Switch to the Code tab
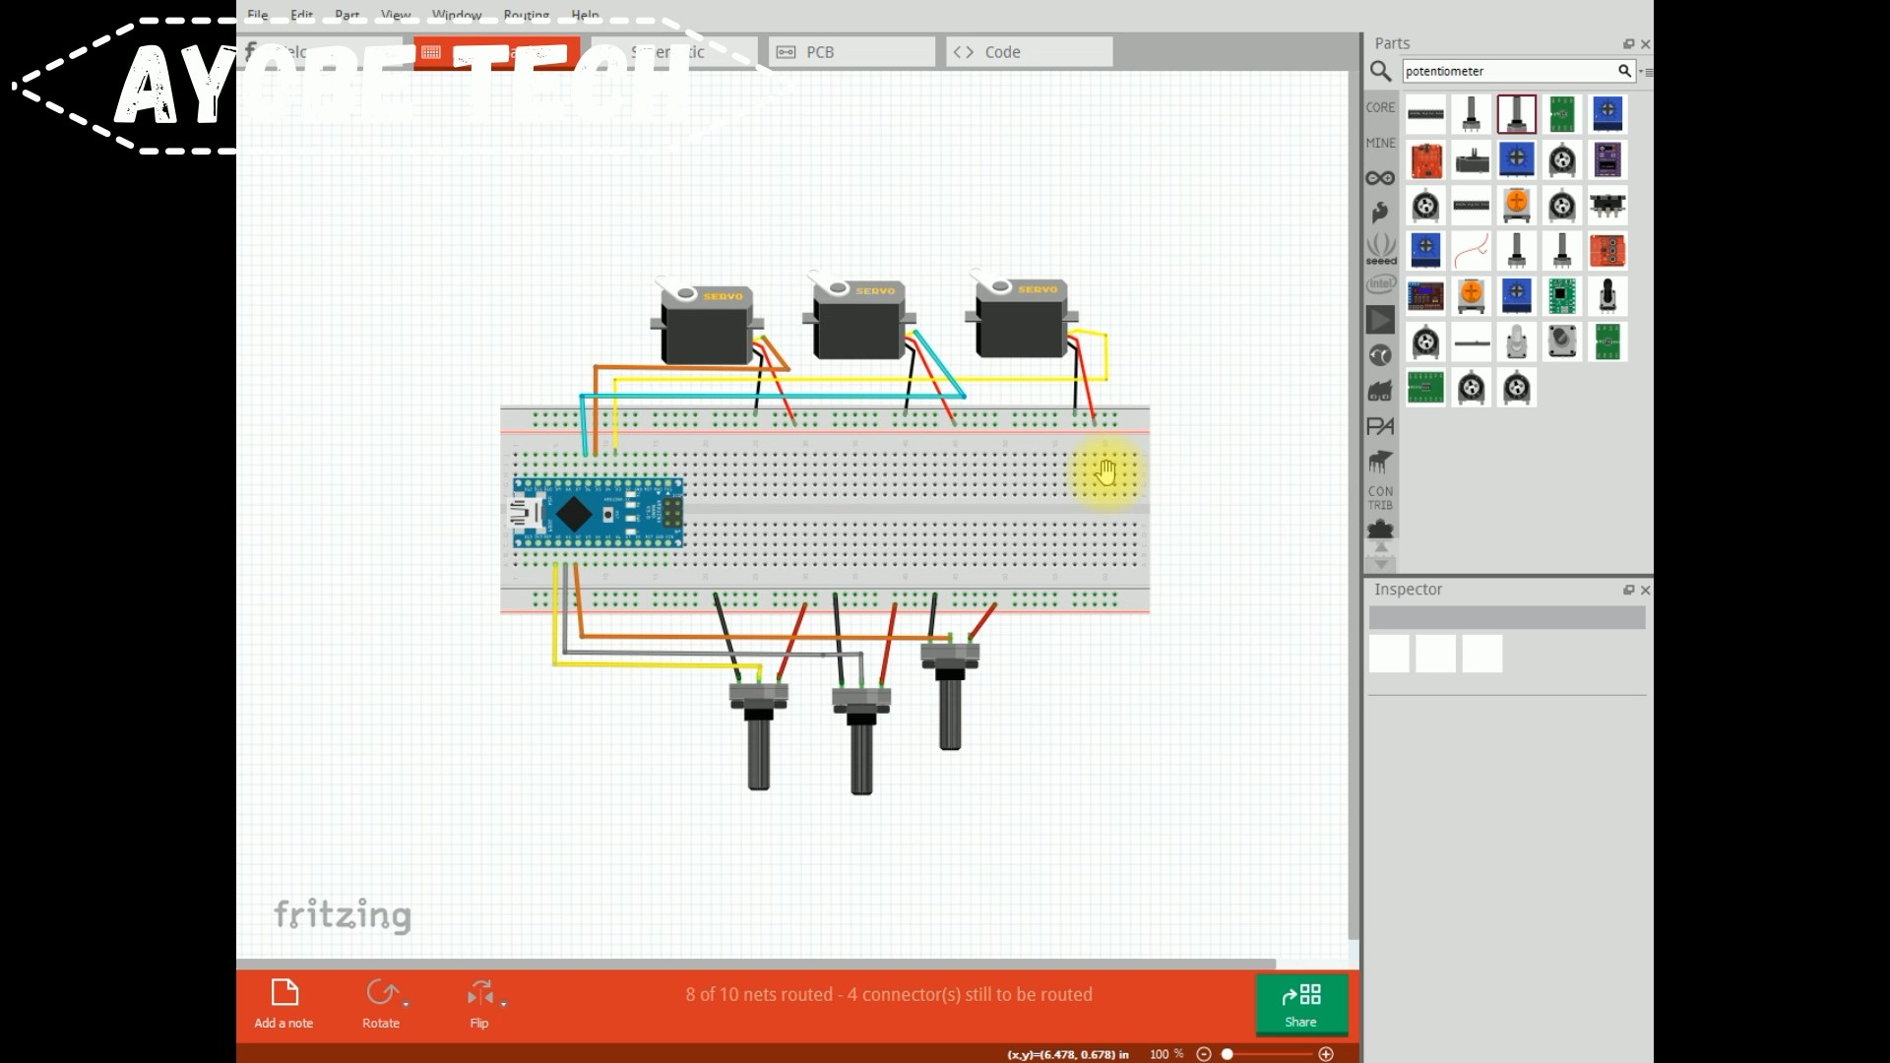The image size is (1890, 1063). click(x=1028, y=52)
